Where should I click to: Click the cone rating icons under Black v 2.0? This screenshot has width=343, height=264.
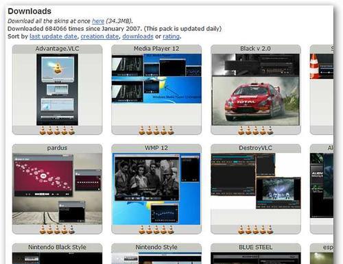pos(255,130)
